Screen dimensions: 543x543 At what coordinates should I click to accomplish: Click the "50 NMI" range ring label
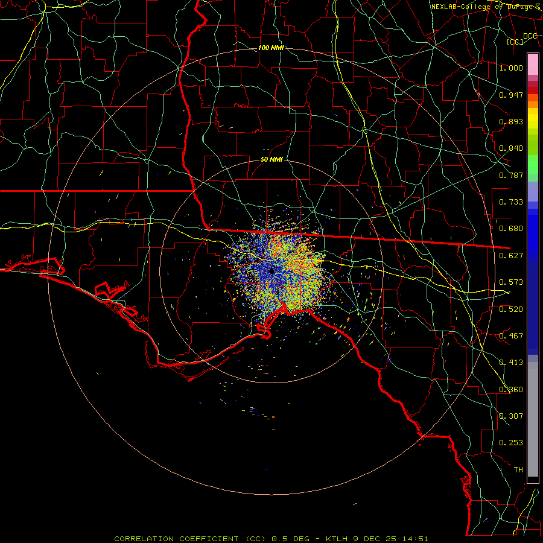271,160
